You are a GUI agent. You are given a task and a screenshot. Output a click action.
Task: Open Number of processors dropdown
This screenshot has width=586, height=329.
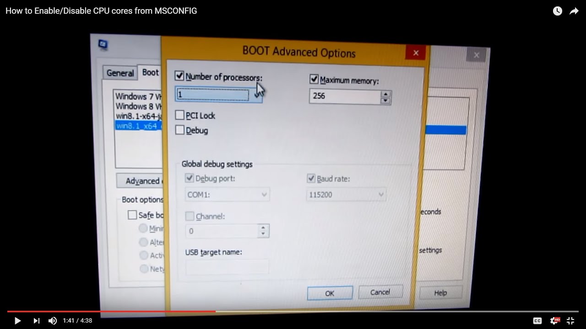pyautogui.click(x=219, y=95)
